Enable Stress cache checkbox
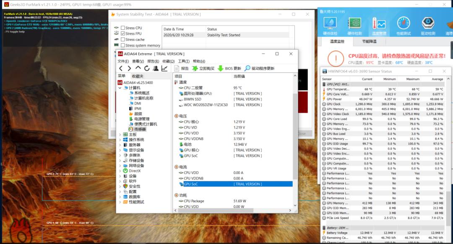 [123, 39]
